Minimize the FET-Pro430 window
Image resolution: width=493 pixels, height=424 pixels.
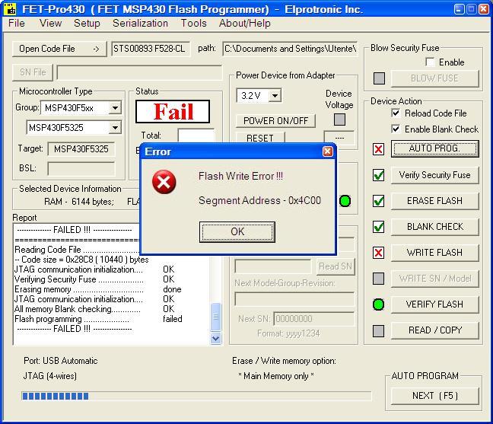tap(459, 9)
